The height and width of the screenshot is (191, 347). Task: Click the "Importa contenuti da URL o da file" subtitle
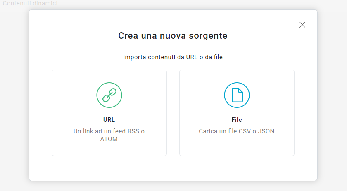tap(173, 57)
